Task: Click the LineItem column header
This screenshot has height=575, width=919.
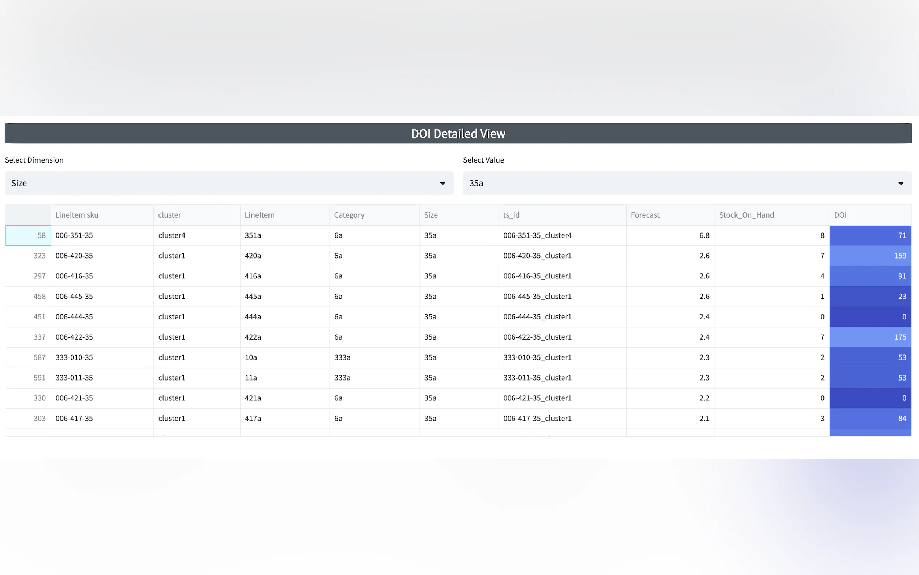Action: [259, 215]
